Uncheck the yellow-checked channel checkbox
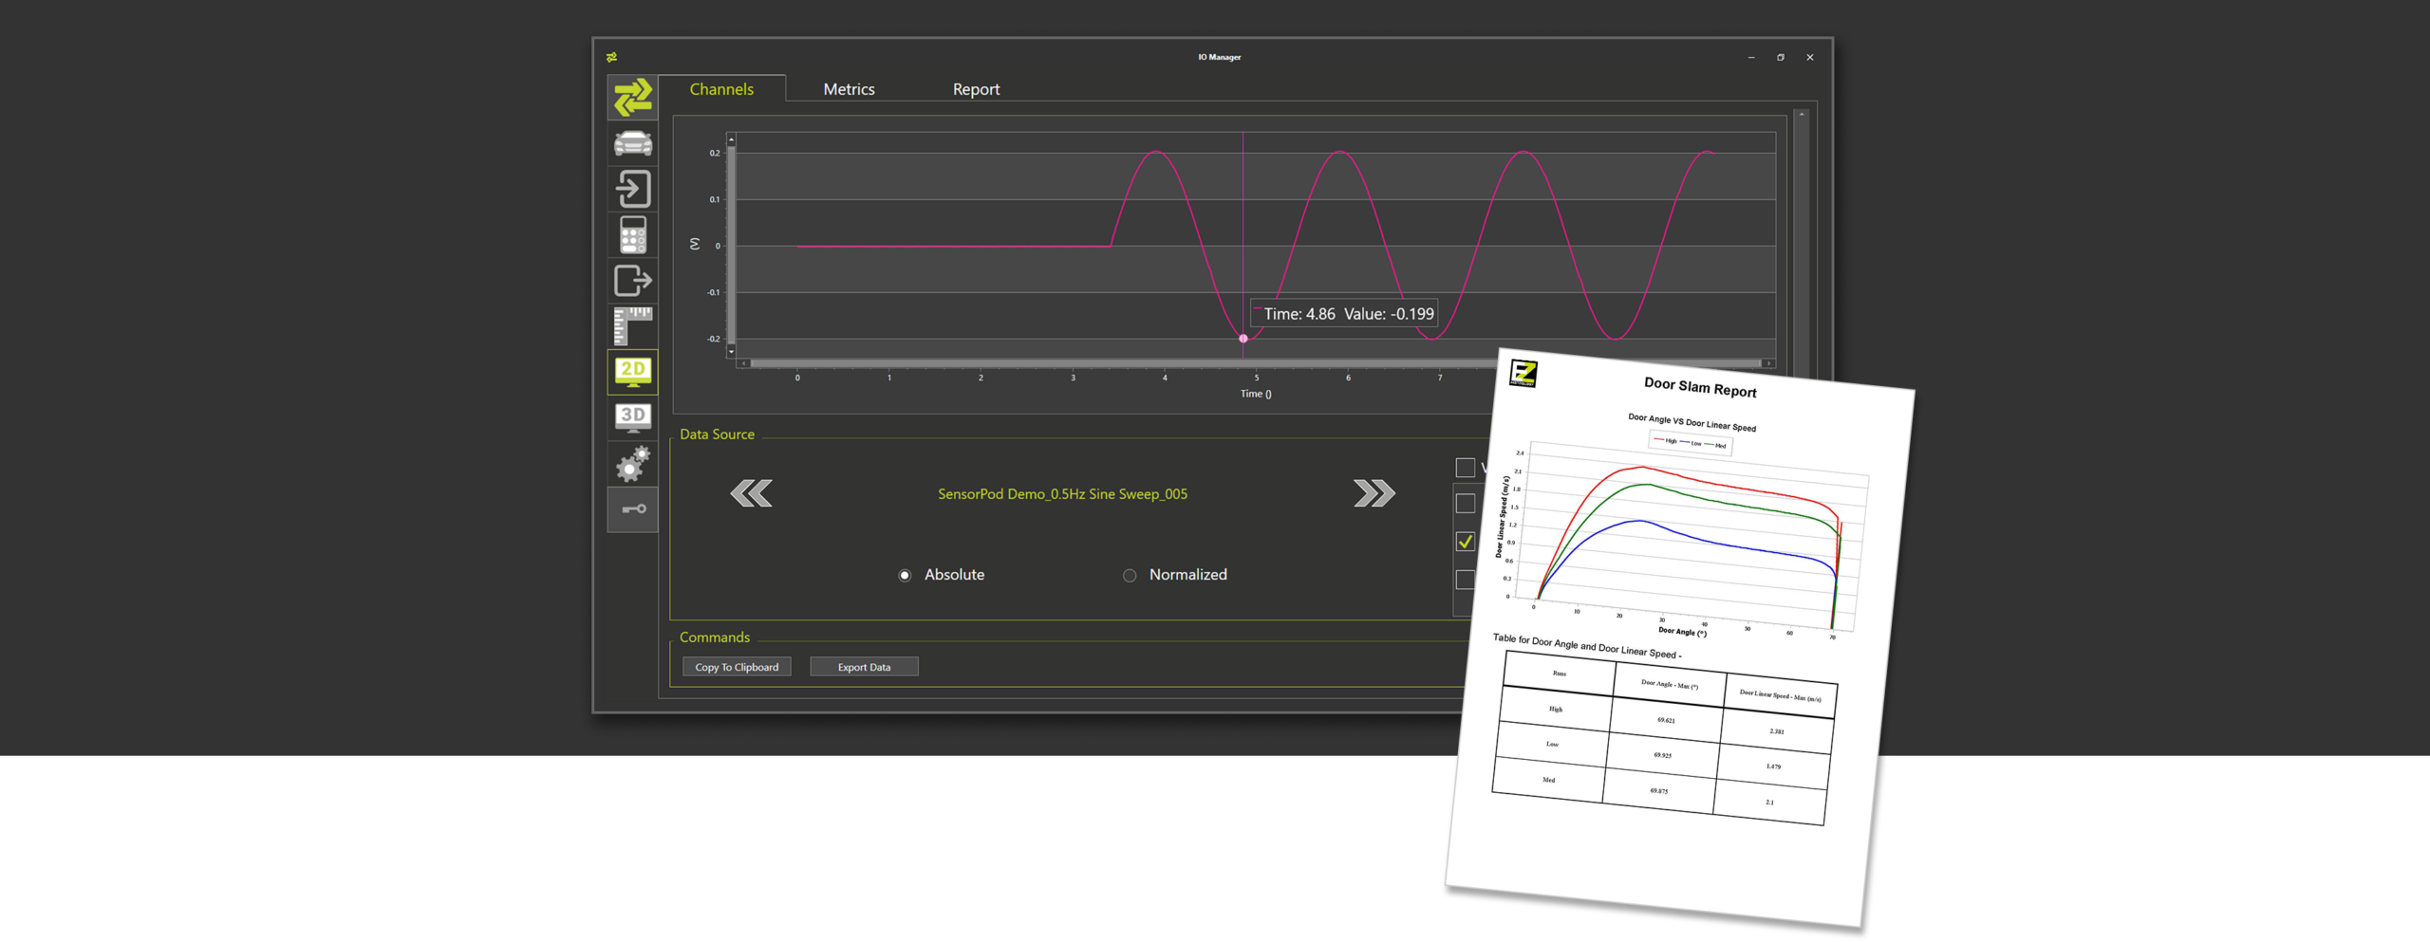 pyautogui.click(x=1465, y=542)
